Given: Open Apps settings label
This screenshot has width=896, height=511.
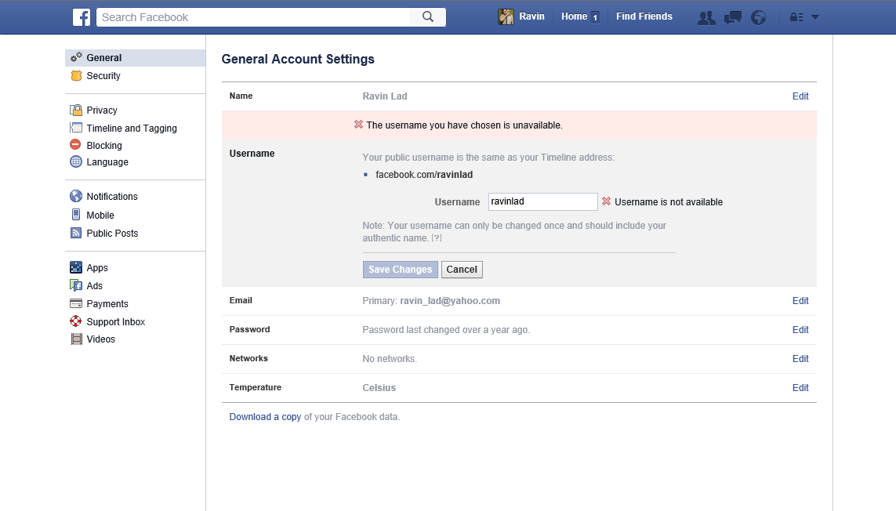Looking at the screenshot, I should coord(97,267).
